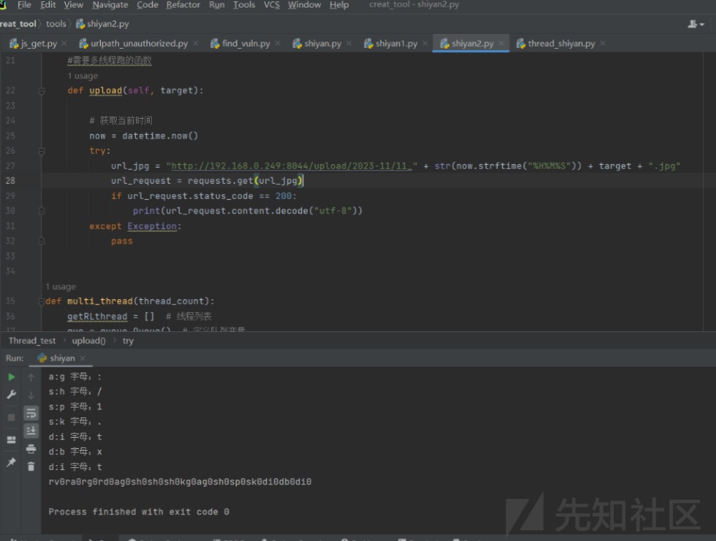Jump to previous stack frame up arrow
Viewport: 716px width, 541px height.
click(31, 377)
